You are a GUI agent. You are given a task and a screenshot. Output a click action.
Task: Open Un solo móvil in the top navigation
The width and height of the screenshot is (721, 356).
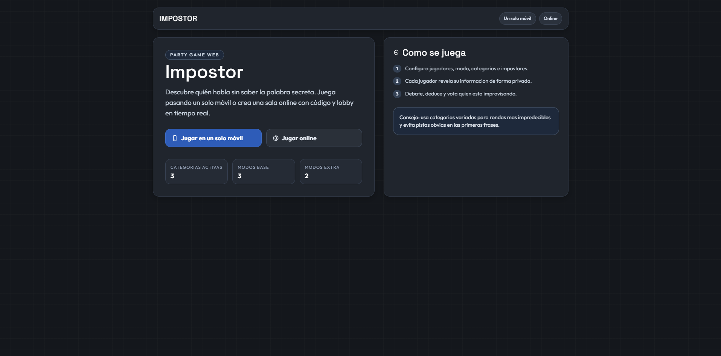(x=517, y=18)
